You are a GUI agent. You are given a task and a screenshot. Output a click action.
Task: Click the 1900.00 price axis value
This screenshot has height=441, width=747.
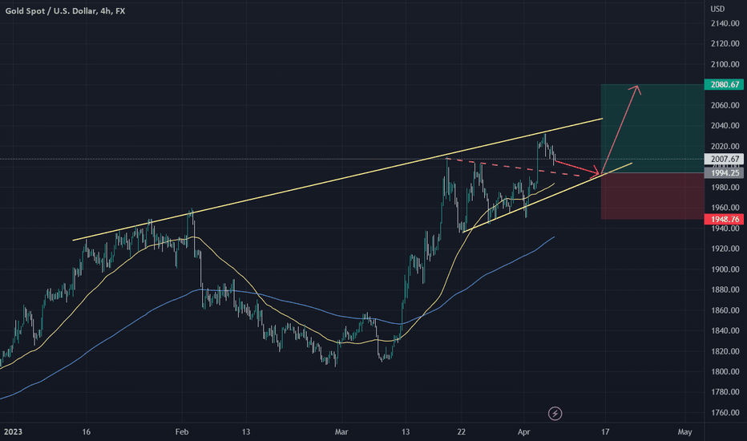[725, 269]
